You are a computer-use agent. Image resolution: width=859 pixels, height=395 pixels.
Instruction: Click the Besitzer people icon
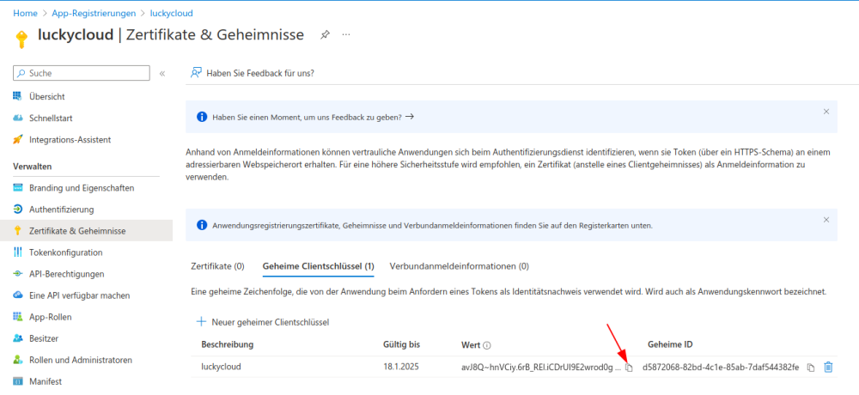[x=17, y=338]
